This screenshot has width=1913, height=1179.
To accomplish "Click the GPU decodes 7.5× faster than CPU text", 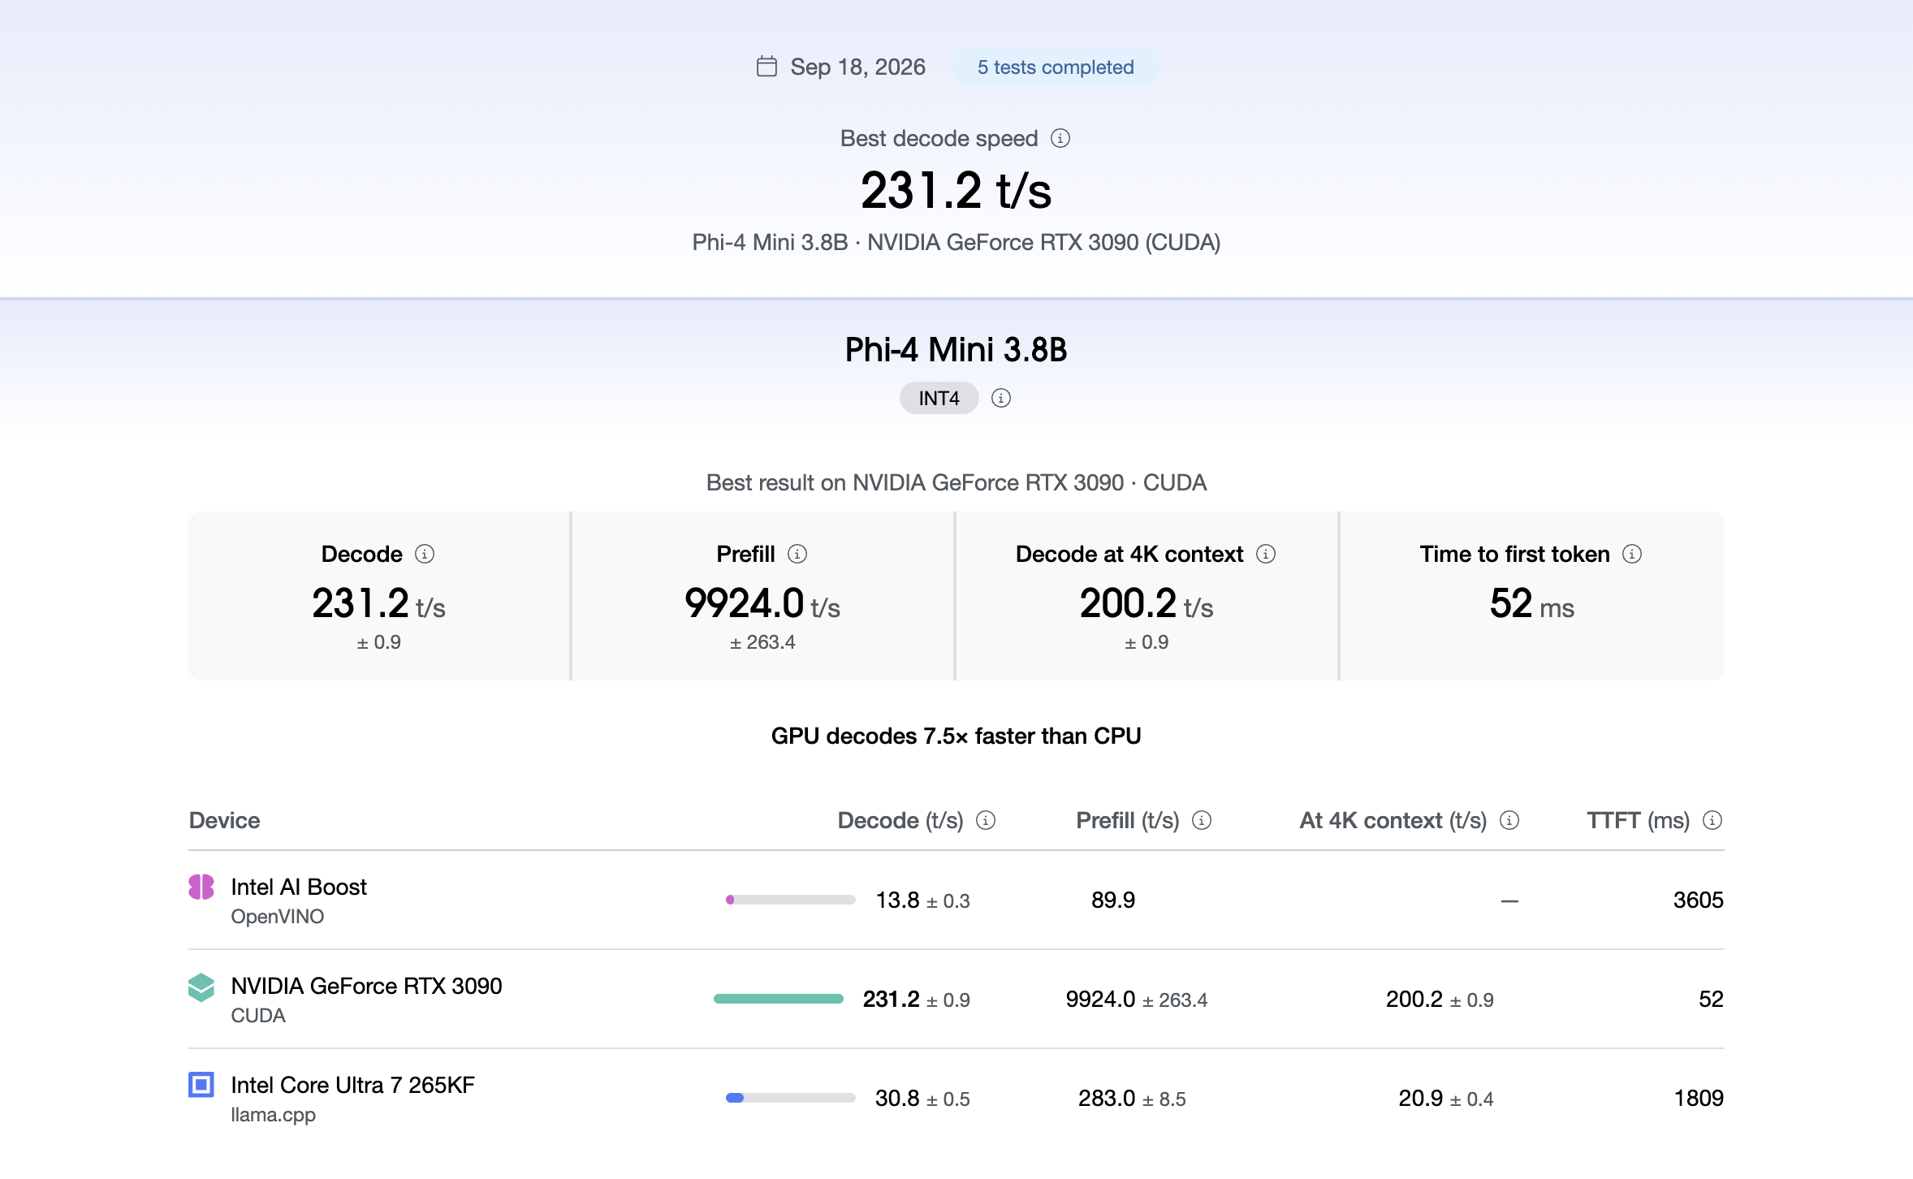I will click(x=956, y=736).
